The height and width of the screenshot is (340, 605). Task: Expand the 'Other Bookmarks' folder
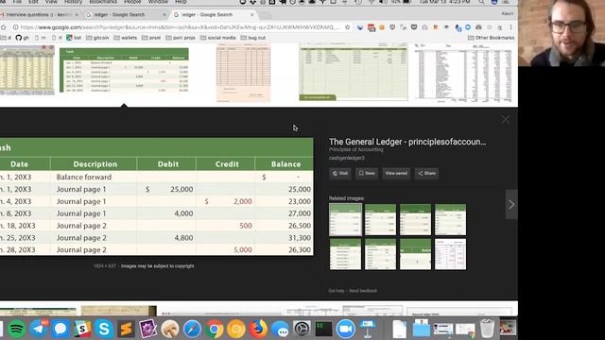pos(492,38)
